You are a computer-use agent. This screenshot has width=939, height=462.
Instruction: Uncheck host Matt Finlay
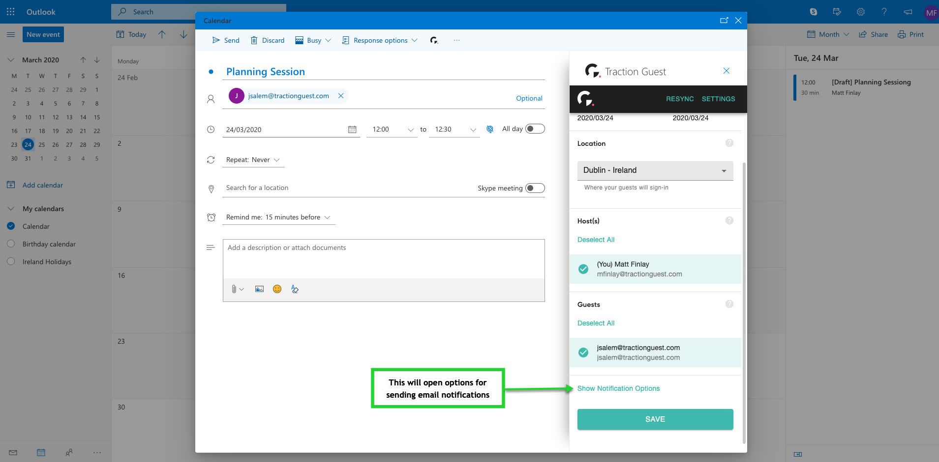click(x=583, y=269)
